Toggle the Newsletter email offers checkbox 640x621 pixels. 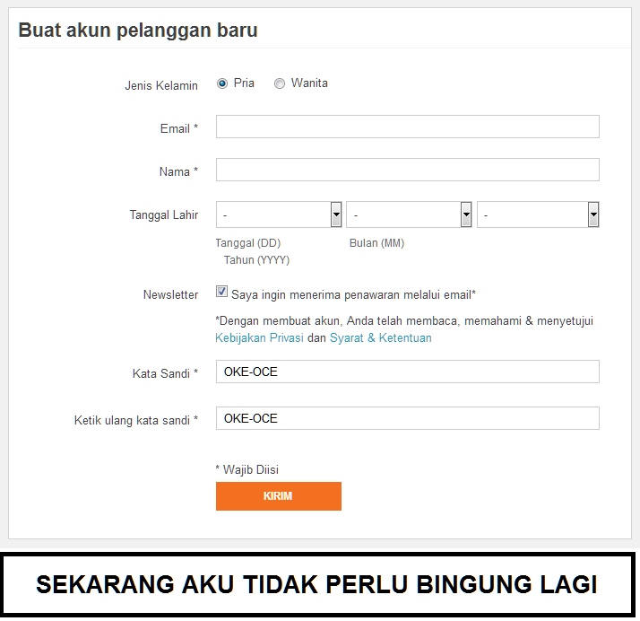pyautogui.click(x=221, y=292)
